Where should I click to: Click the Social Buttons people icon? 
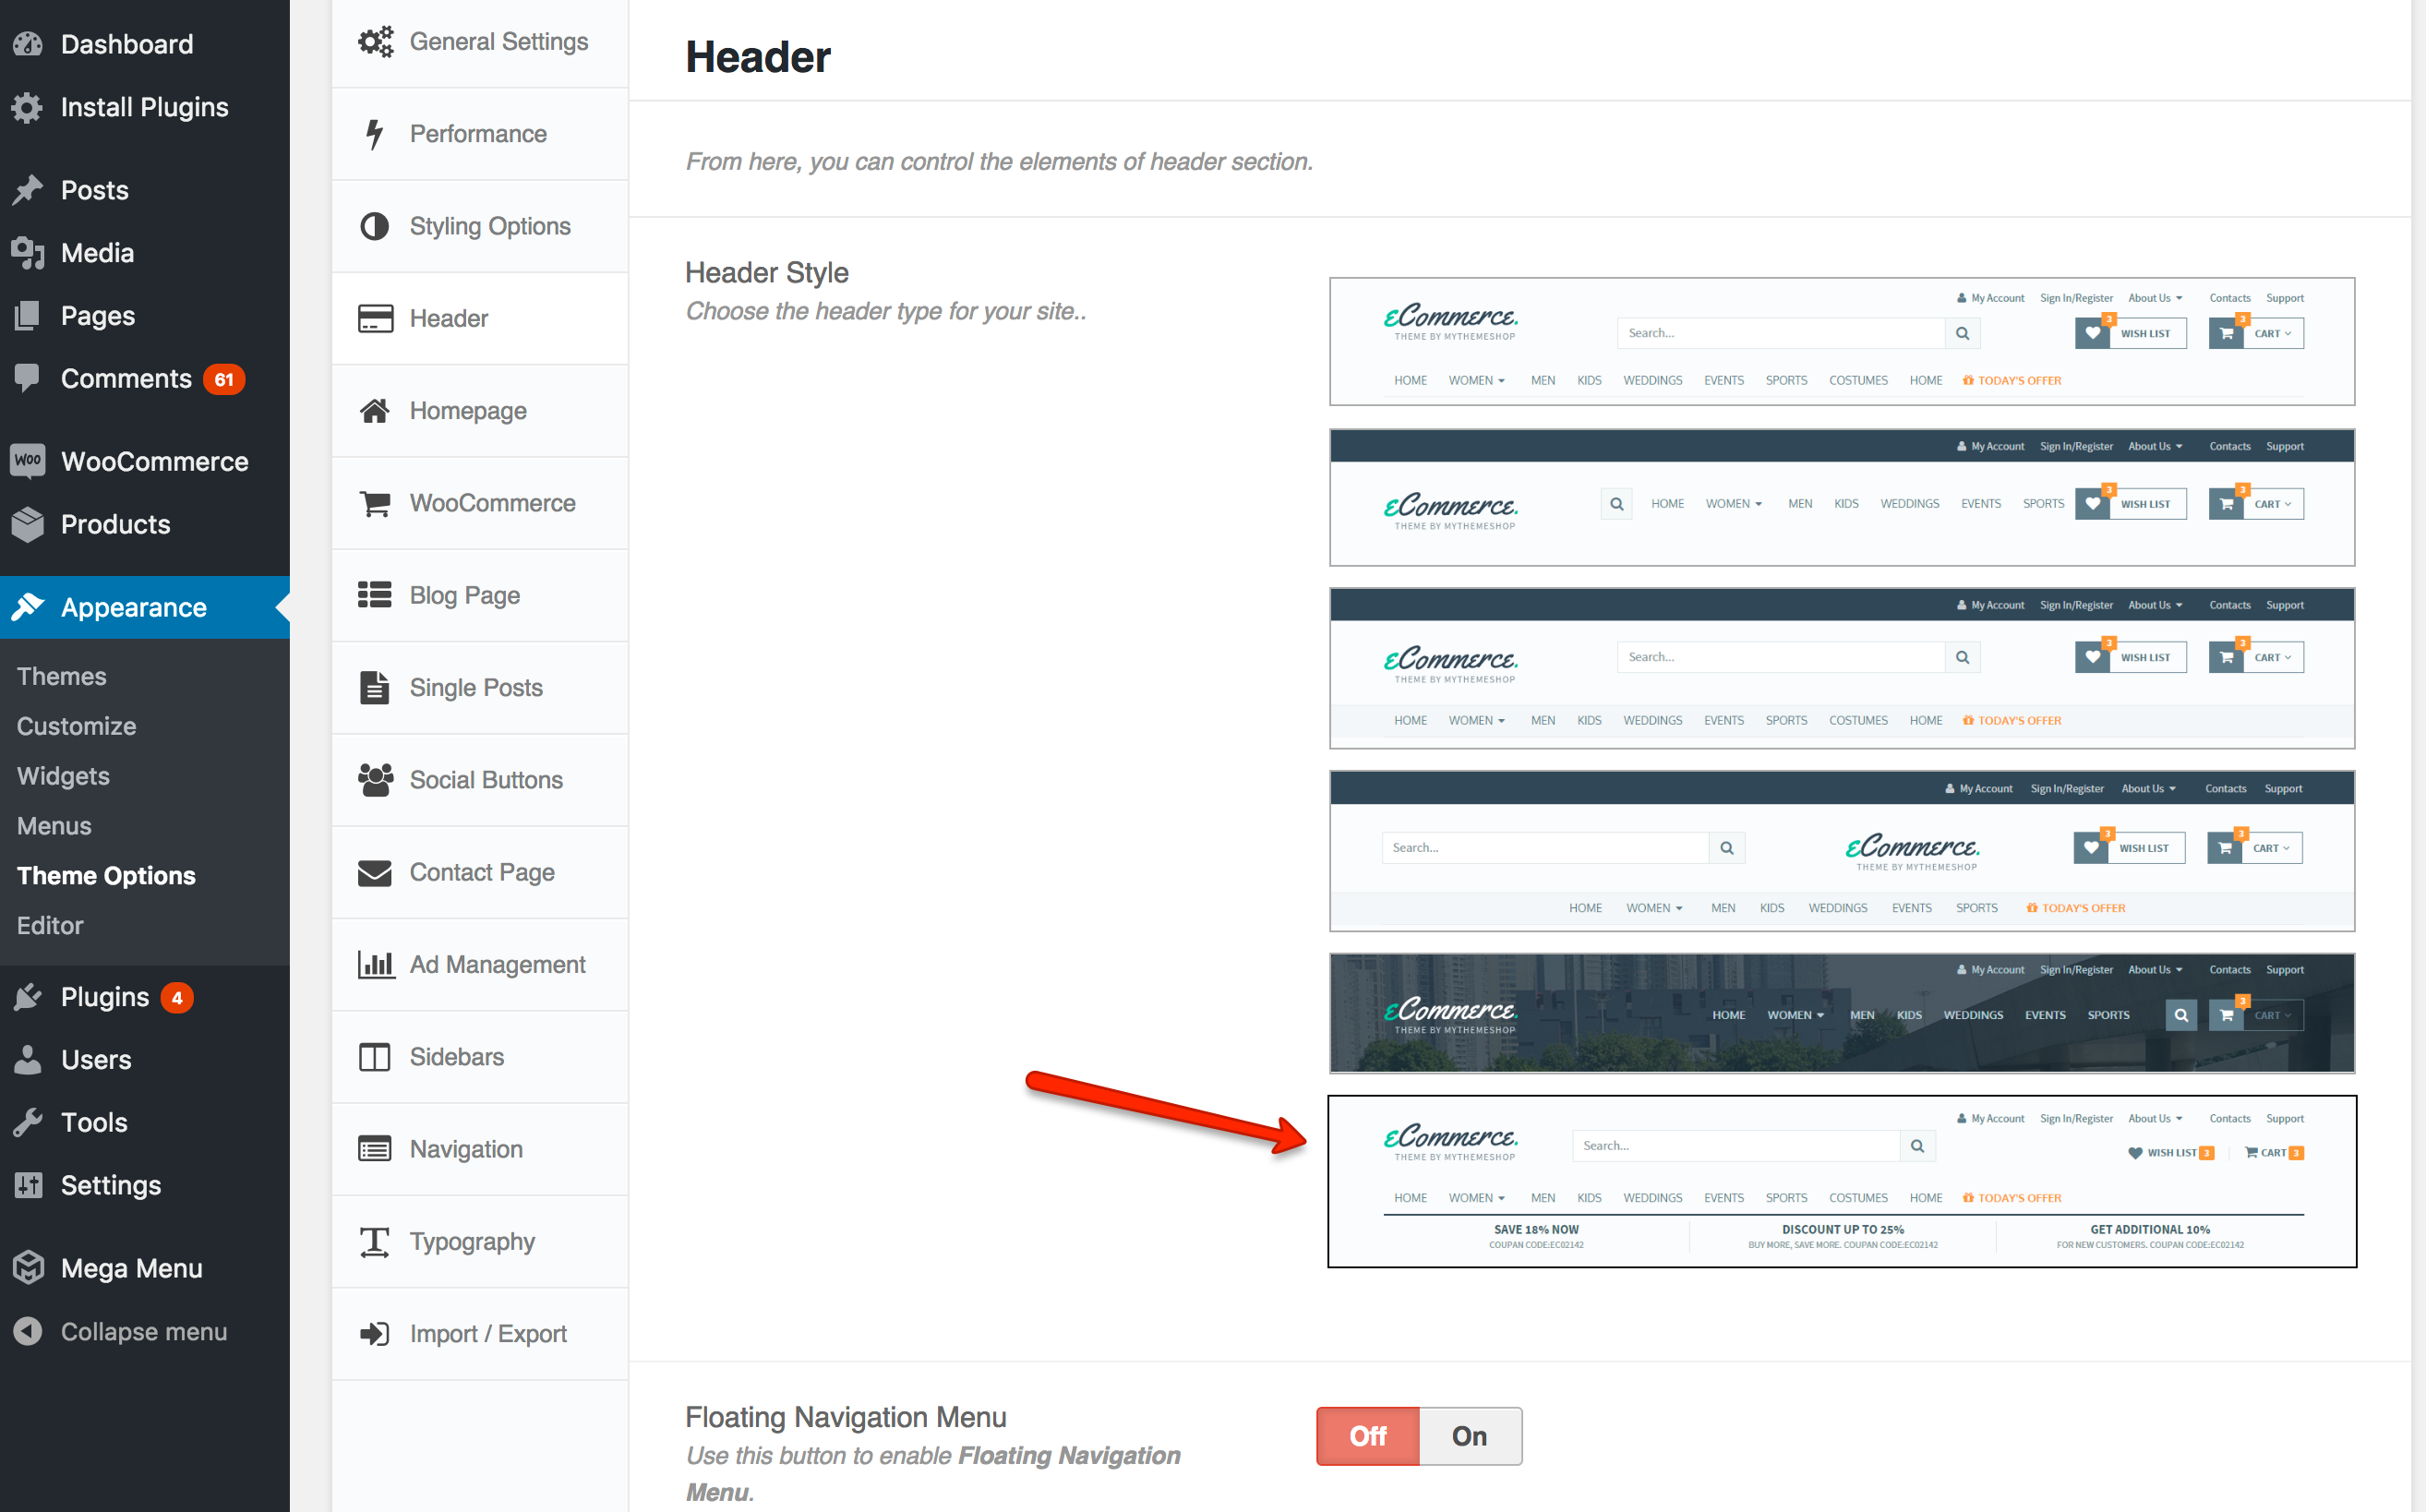pyautogui.click(x=375, y=780)
